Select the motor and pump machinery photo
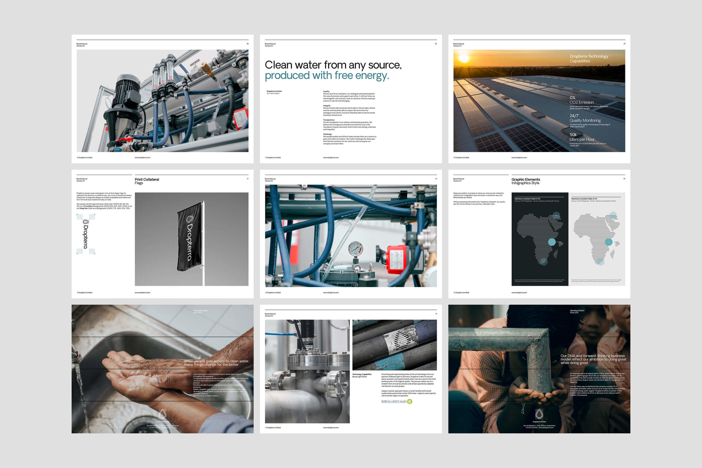This screenshot has height=468, width=702. tap(162, 101)
